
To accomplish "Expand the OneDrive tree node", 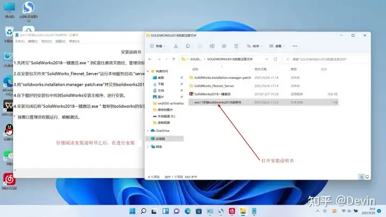I will coord(148,131).
